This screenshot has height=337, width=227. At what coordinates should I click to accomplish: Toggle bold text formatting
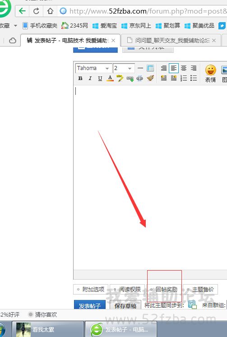[80, 79]
